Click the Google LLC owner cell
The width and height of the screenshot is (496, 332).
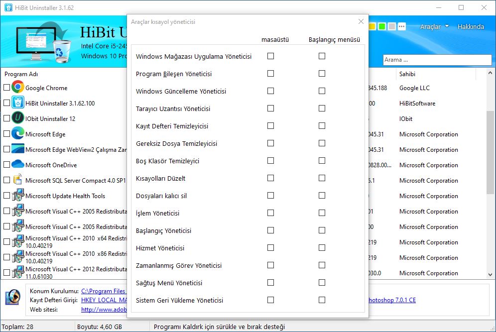[x=414, y=88]
